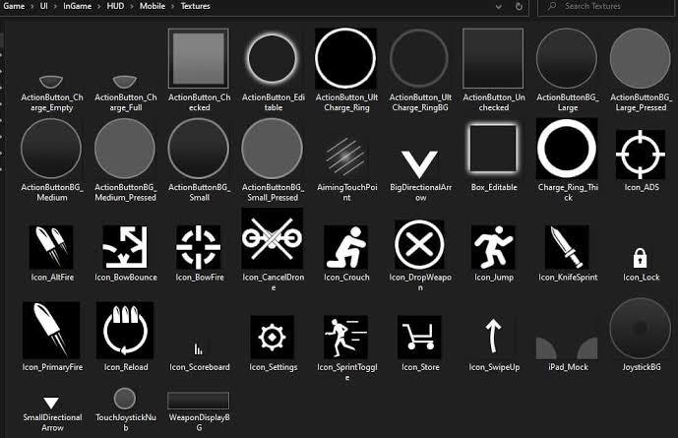Open the address bar history dropdown
This screenshot has width=678, height=438.
pos(497,7)
